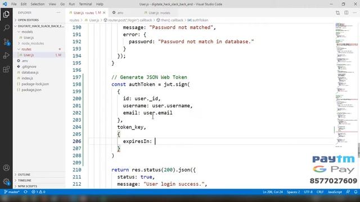The height and width of the screenshot is (202, 360).
Task: Open the Extensions view
Action: coord(6,69)
